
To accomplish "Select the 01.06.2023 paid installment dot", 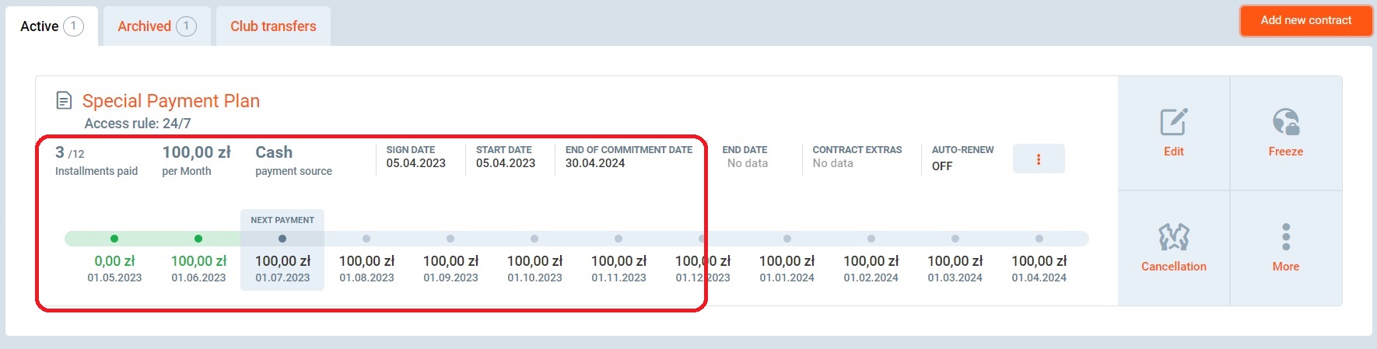I will click(198, 239).
